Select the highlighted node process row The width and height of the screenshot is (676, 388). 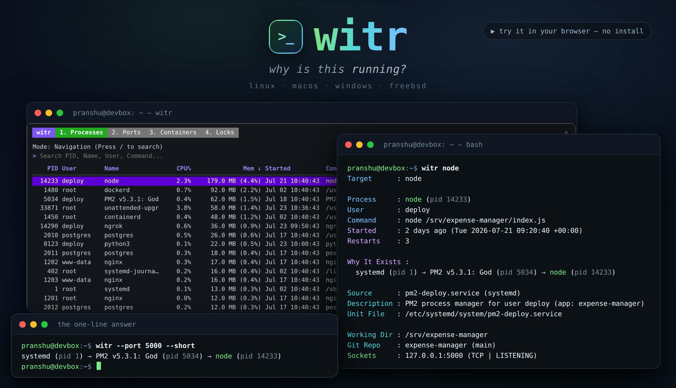[x=184, y=181]
